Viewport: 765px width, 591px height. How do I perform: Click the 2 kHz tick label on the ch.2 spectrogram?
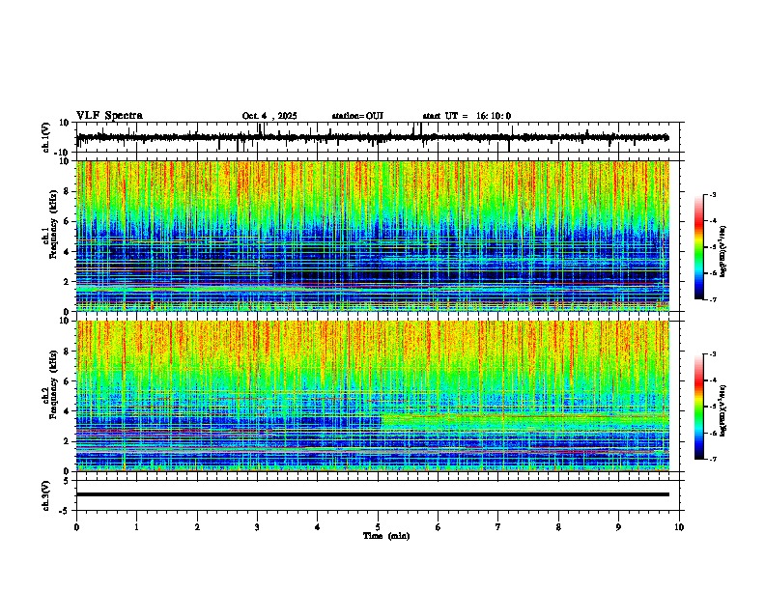(68, 441)
